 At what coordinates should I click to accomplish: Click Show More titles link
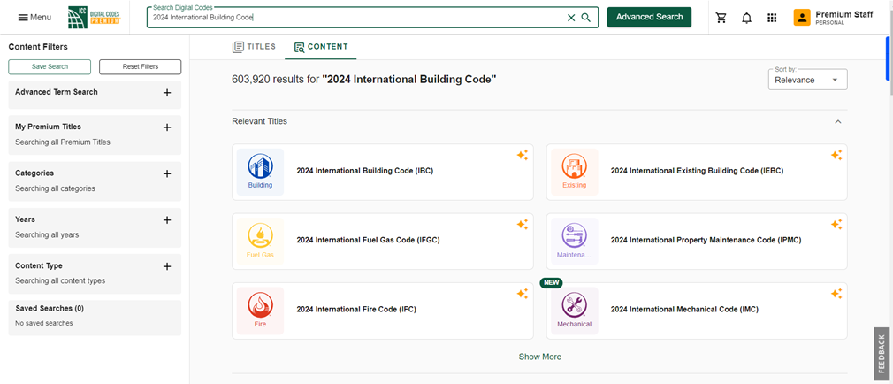tap(540, 357)
